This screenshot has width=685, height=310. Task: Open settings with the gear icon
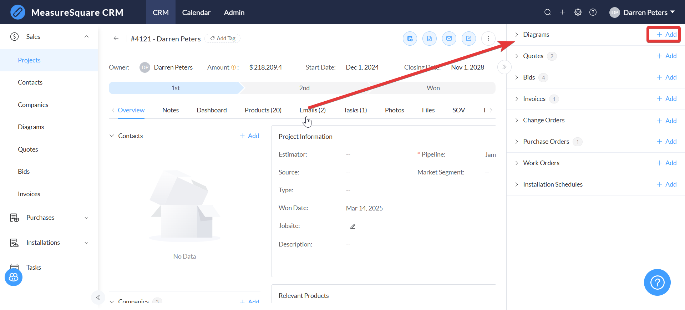(578, 12)
